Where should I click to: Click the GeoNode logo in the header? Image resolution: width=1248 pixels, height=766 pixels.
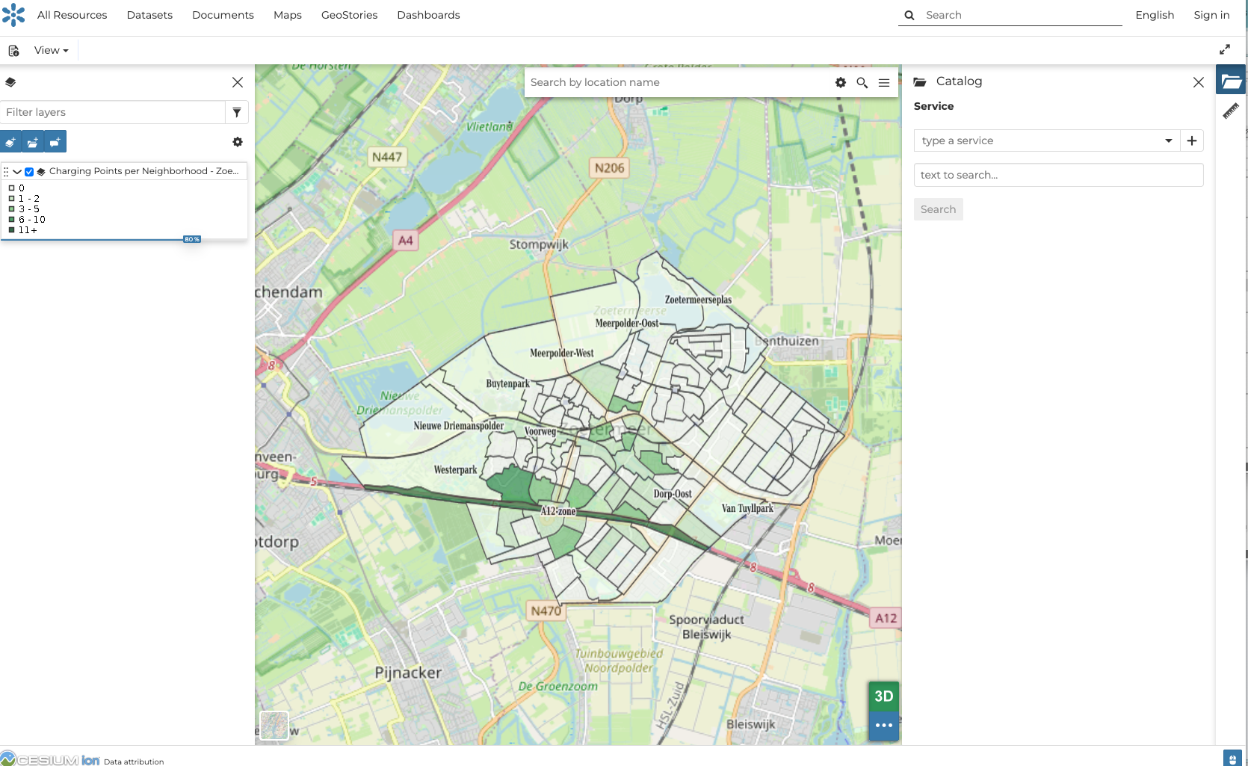pos(13,15)
